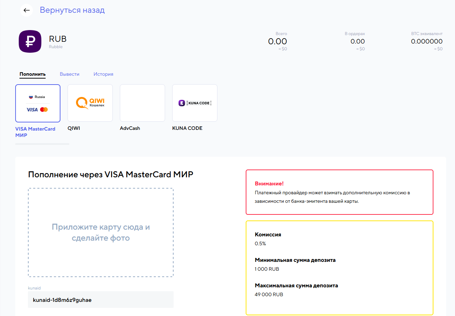The image size is (455, 316).
Task: Click the back arrow icon
Action: [27, 10]
